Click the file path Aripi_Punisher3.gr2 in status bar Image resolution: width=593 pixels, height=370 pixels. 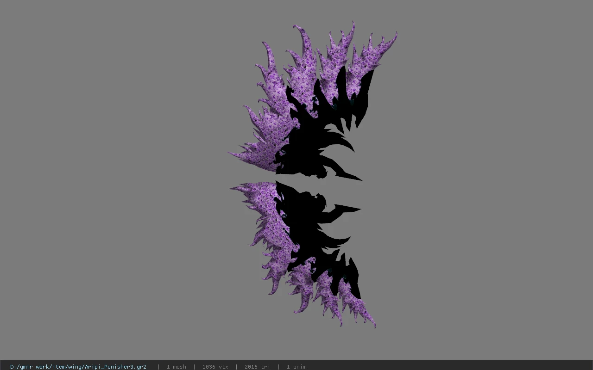point(78,367)
